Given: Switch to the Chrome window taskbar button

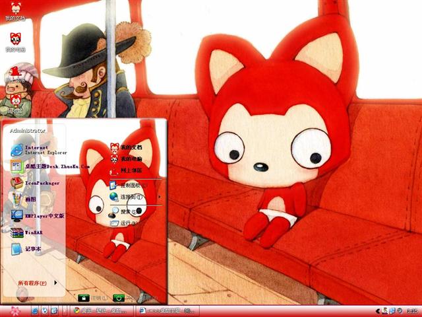Looking at the screenshot, I should (102, 311).
